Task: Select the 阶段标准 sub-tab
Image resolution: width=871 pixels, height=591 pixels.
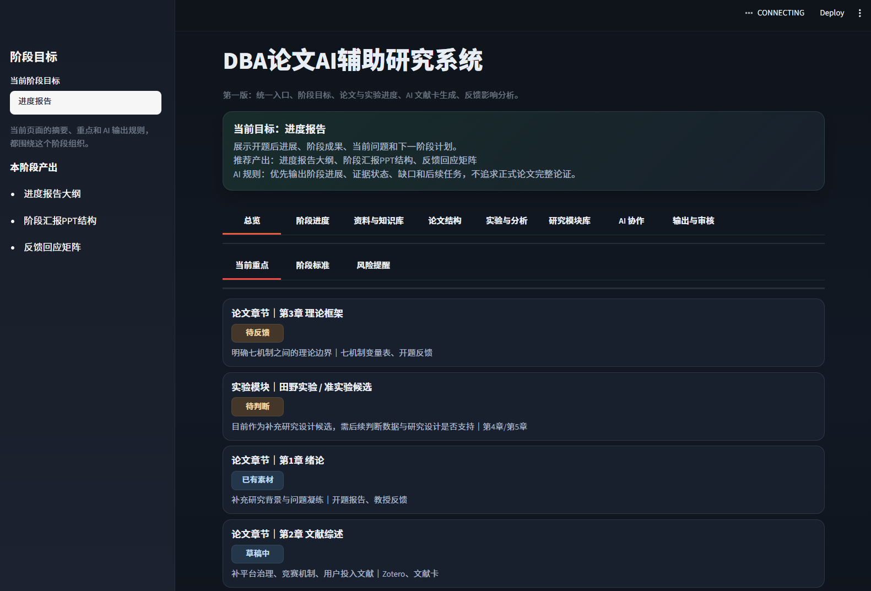Action: [x=312, y=265]
